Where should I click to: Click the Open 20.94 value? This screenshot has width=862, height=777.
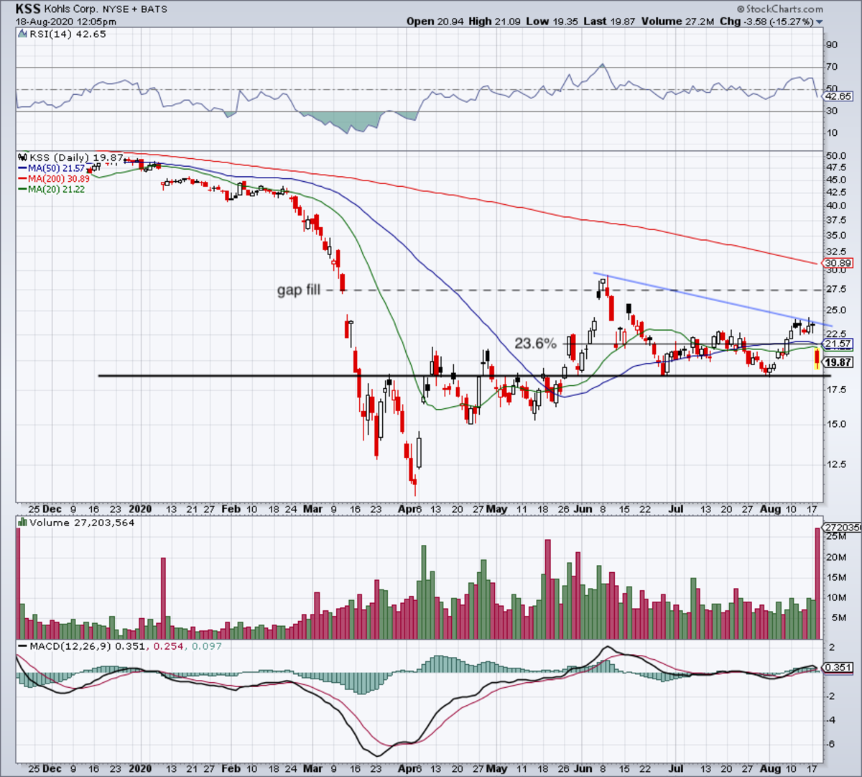point(435,22)
